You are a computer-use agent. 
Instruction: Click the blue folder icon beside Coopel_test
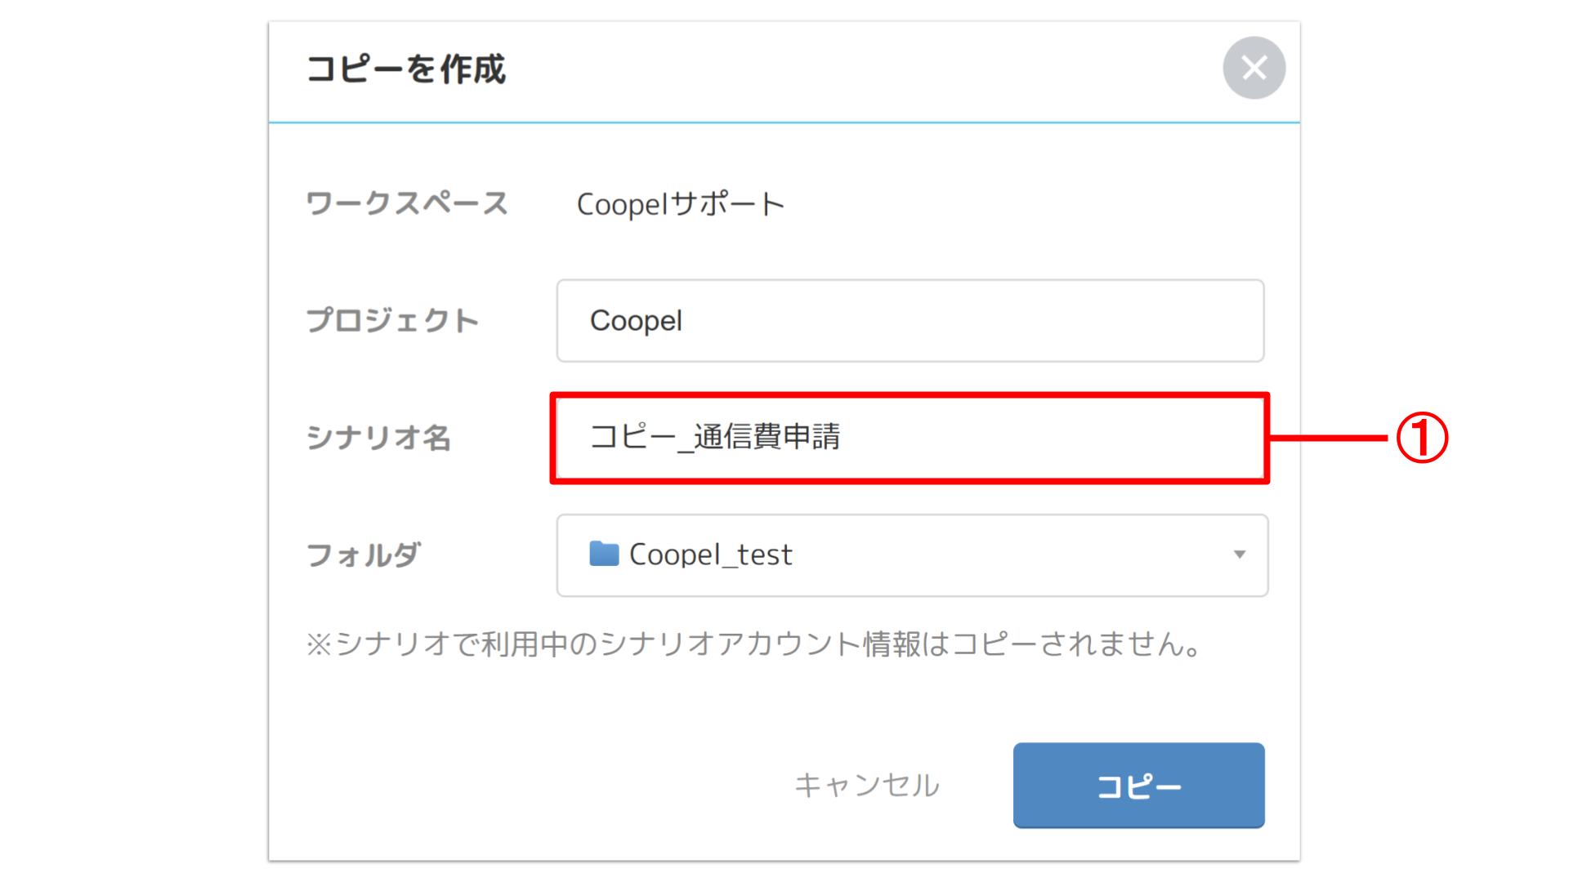click(604, 554)
